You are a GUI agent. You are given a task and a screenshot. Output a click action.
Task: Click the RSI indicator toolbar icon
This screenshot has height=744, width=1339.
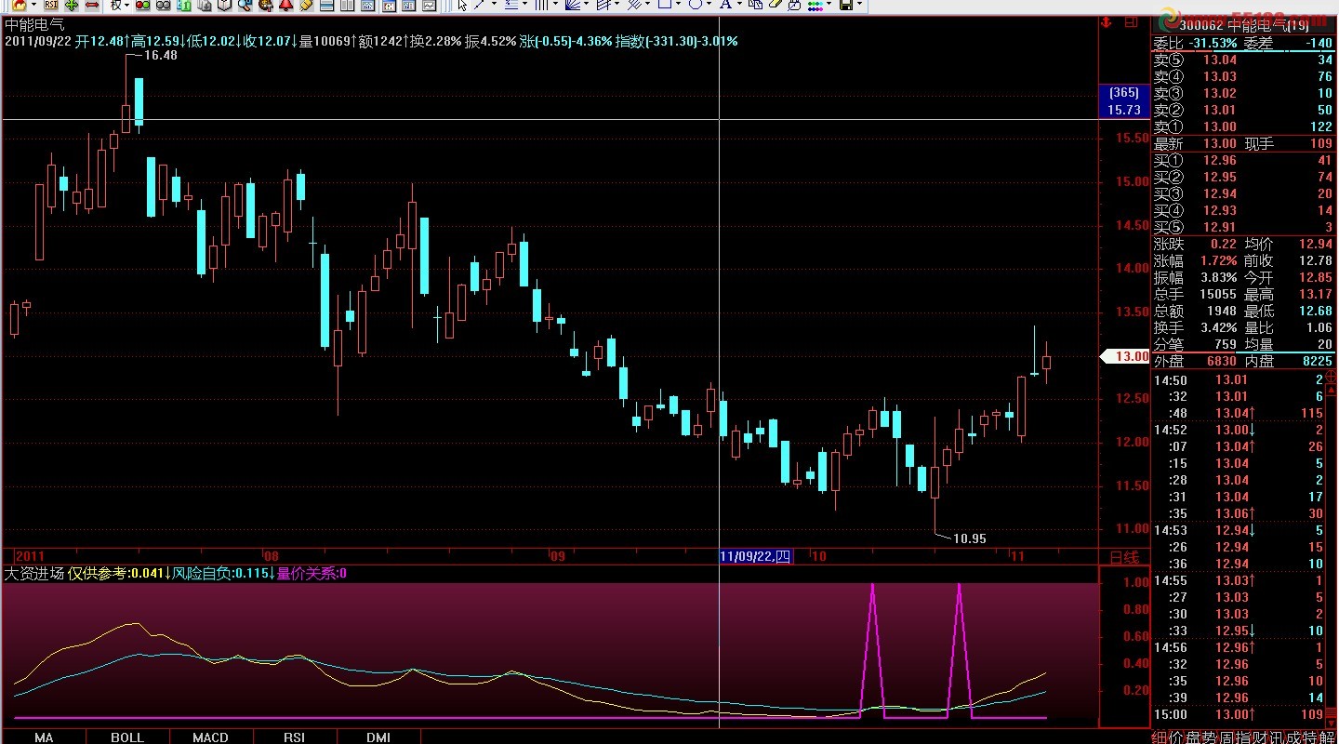tap(51, 5)
